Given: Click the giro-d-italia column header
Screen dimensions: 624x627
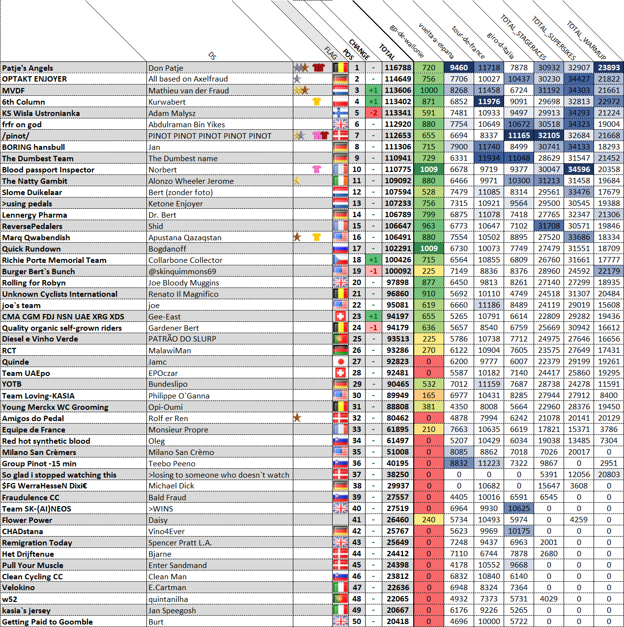Looking at the screenshot, I should click(500, 45).
